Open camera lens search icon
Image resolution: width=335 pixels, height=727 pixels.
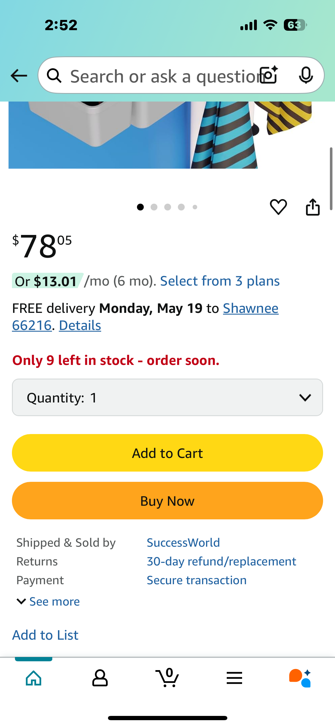pyautogui.click(x=269, y=75)
